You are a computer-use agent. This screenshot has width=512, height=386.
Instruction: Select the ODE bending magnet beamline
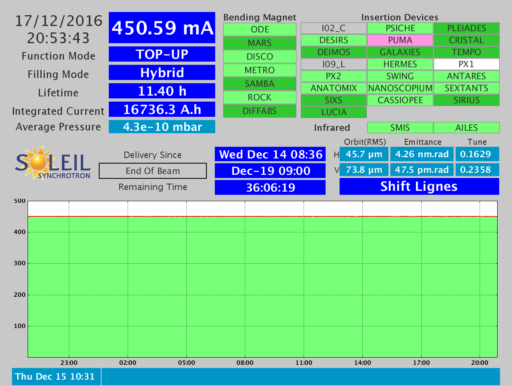coord(260,30)
